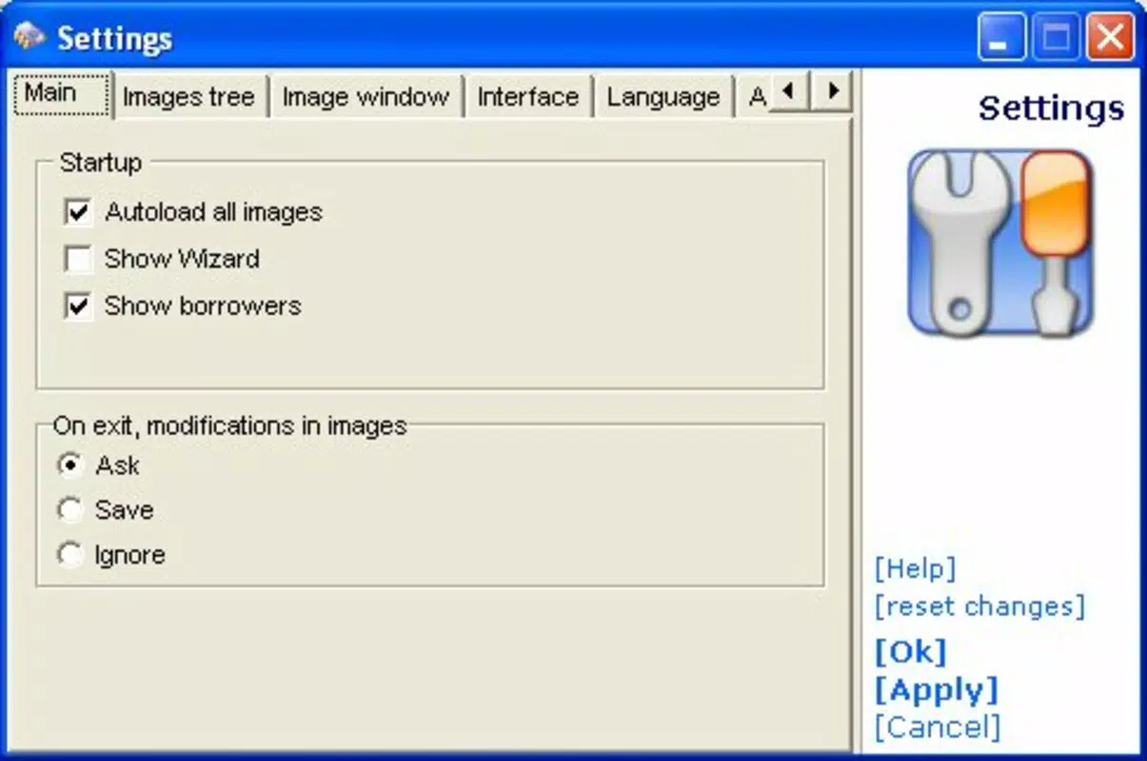Choose Save for modifications on exit

[x=69, y=510]
